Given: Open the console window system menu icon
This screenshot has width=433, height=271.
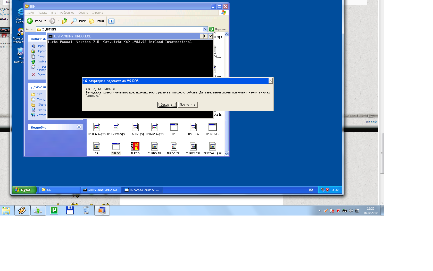Looking at the screenshot, I should click(51, 36).
